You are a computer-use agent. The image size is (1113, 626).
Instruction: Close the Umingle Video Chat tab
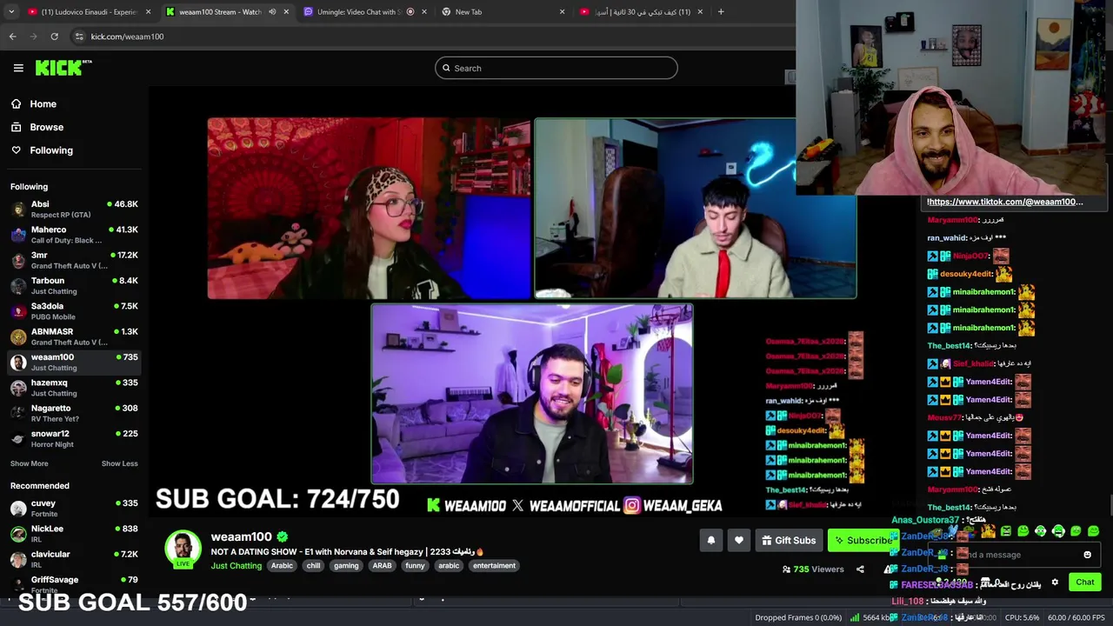423,12
